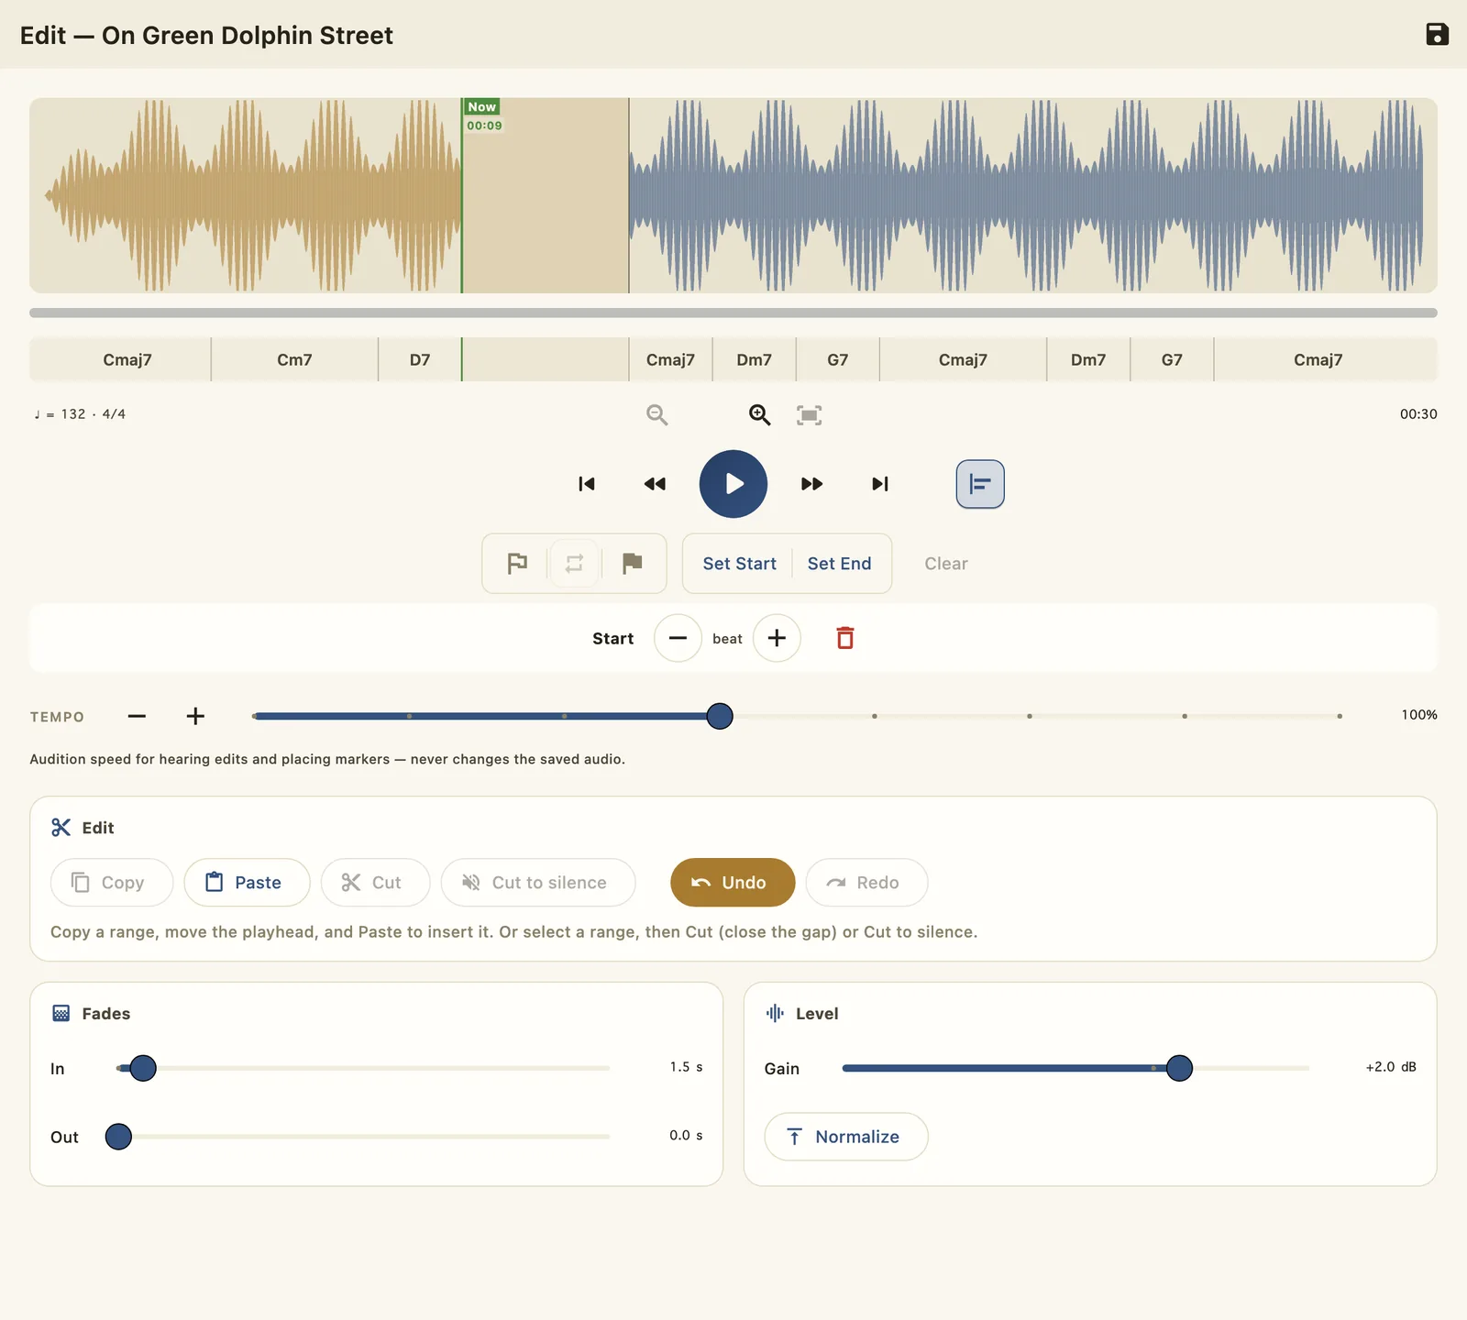Click the 100% tempo value

[1419, 715]
